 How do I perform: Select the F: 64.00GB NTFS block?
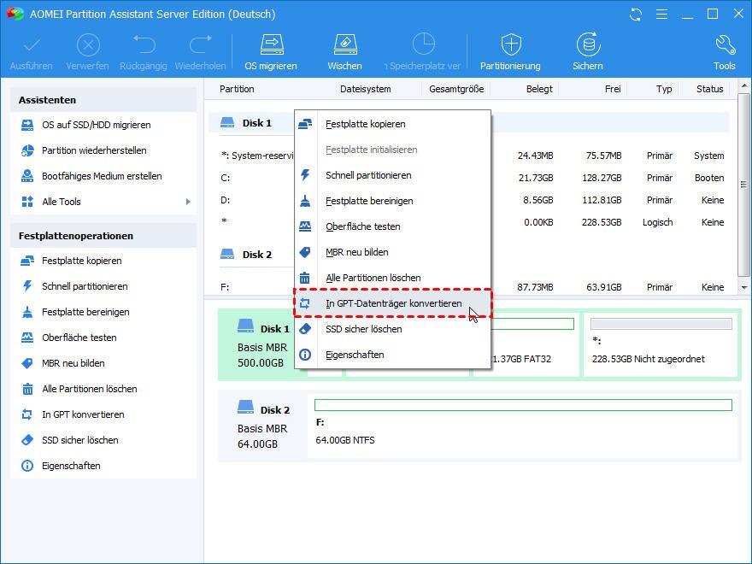pyautogui.click(x=523, y=426)
